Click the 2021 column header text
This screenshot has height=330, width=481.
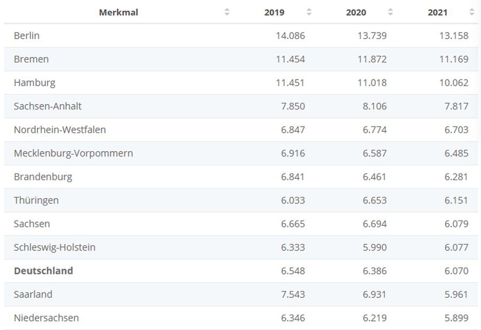coord(437,12)
